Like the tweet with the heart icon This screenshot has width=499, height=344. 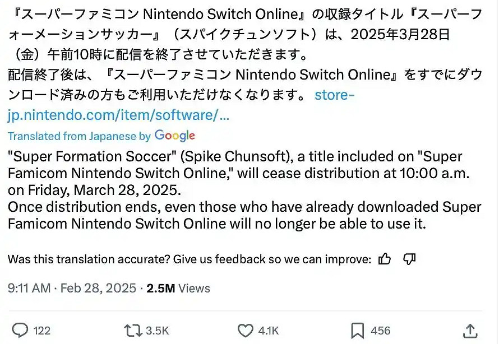[245, 330]
